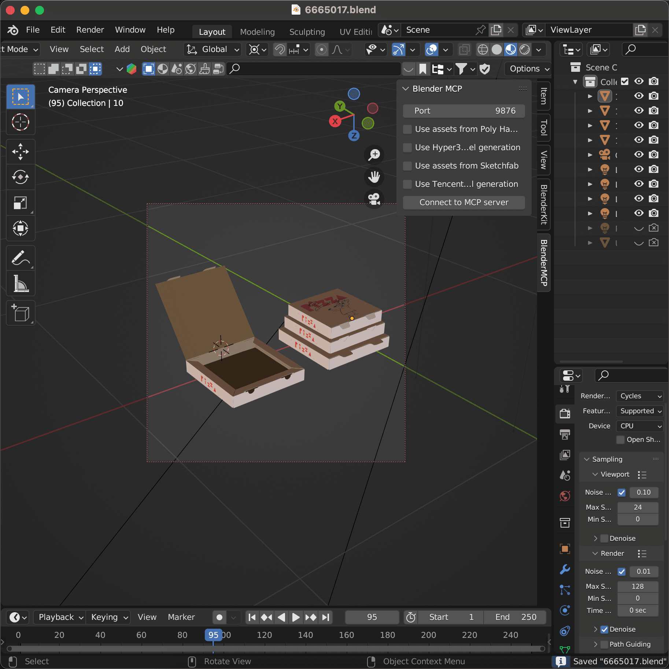The height and width of the screenshot is (669, 669).
Task: Click Connect to MCP server button
Action: (464, 203)
